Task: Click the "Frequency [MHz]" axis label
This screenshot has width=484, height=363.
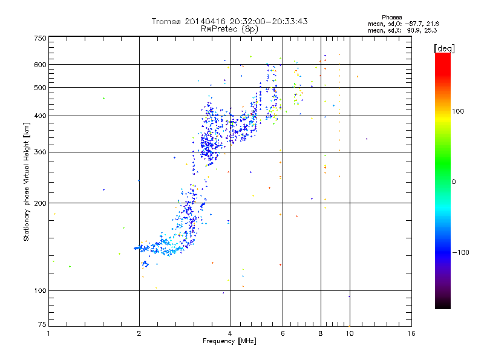Action: 229,341
